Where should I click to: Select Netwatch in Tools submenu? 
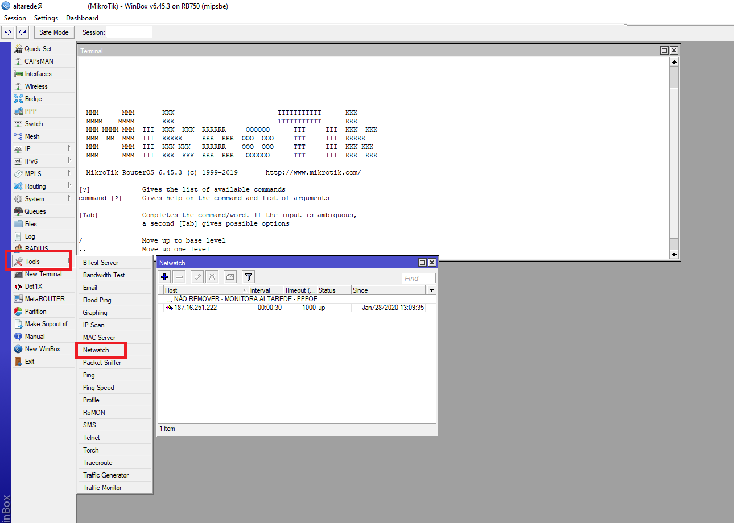click(x=115, y=350)
